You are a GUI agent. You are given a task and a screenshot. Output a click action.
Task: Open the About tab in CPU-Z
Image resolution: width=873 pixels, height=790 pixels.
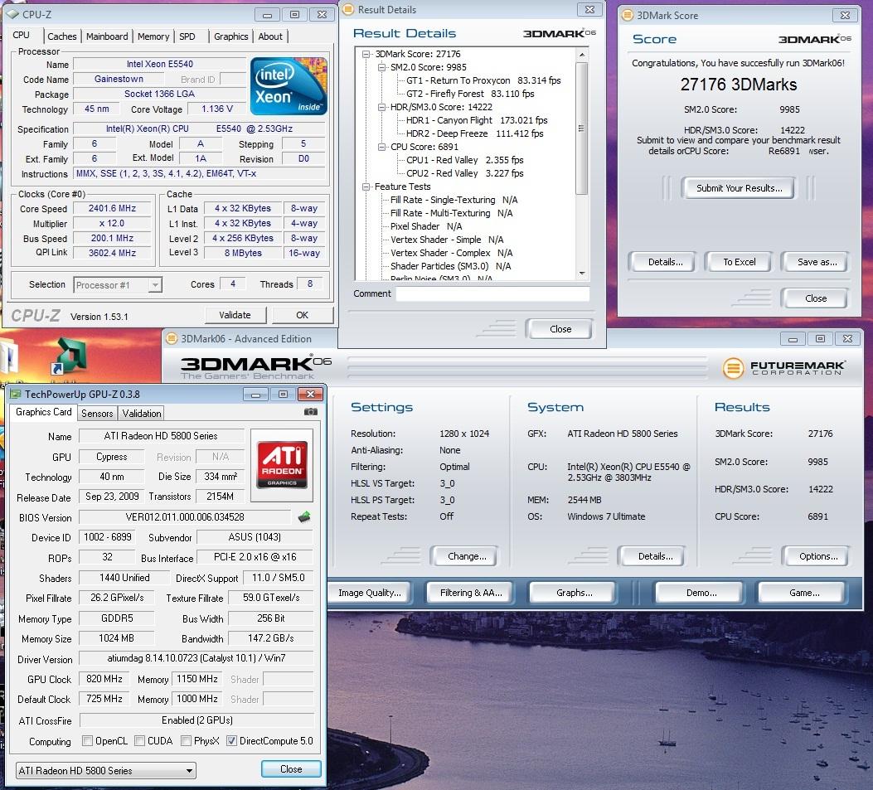[x=270, y=36]
